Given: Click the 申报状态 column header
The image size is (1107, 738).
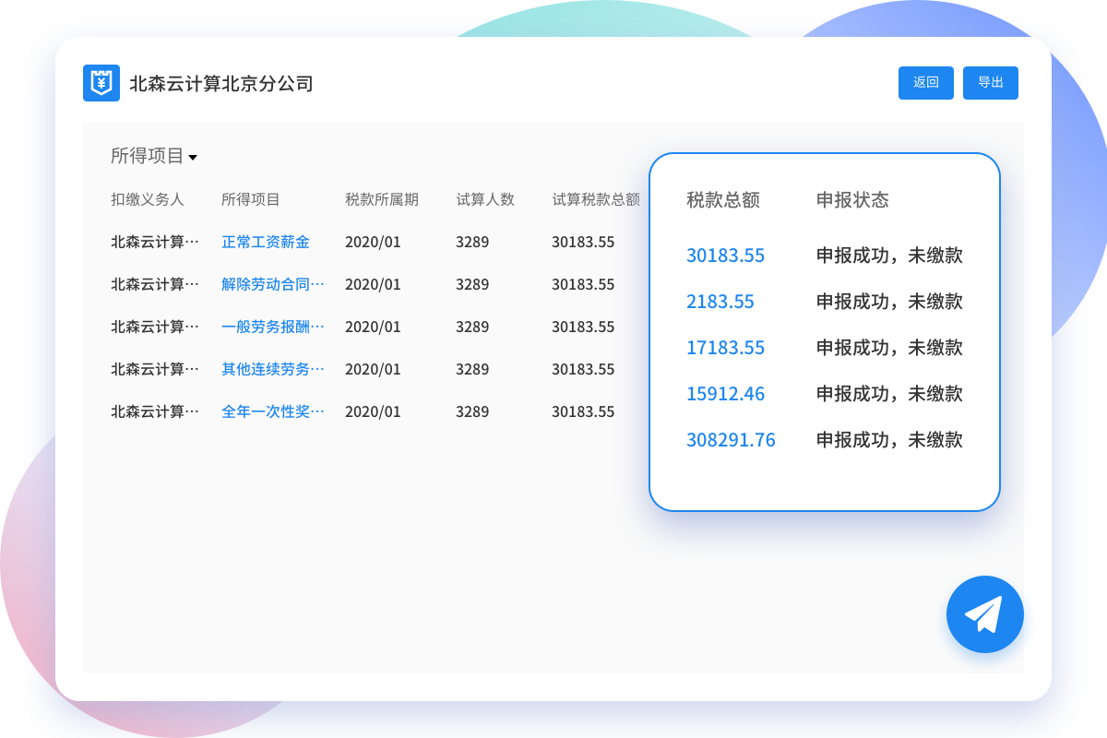Looking at the screenshot, I should click(x=850, y=199).
